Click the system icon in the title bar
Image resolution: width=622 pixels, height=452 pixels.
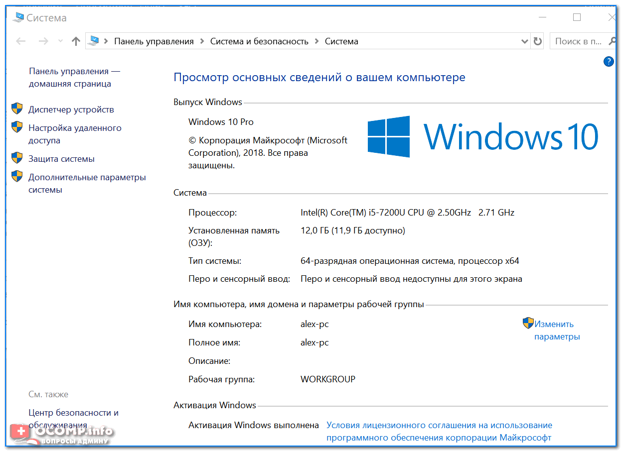pos(18,18)
